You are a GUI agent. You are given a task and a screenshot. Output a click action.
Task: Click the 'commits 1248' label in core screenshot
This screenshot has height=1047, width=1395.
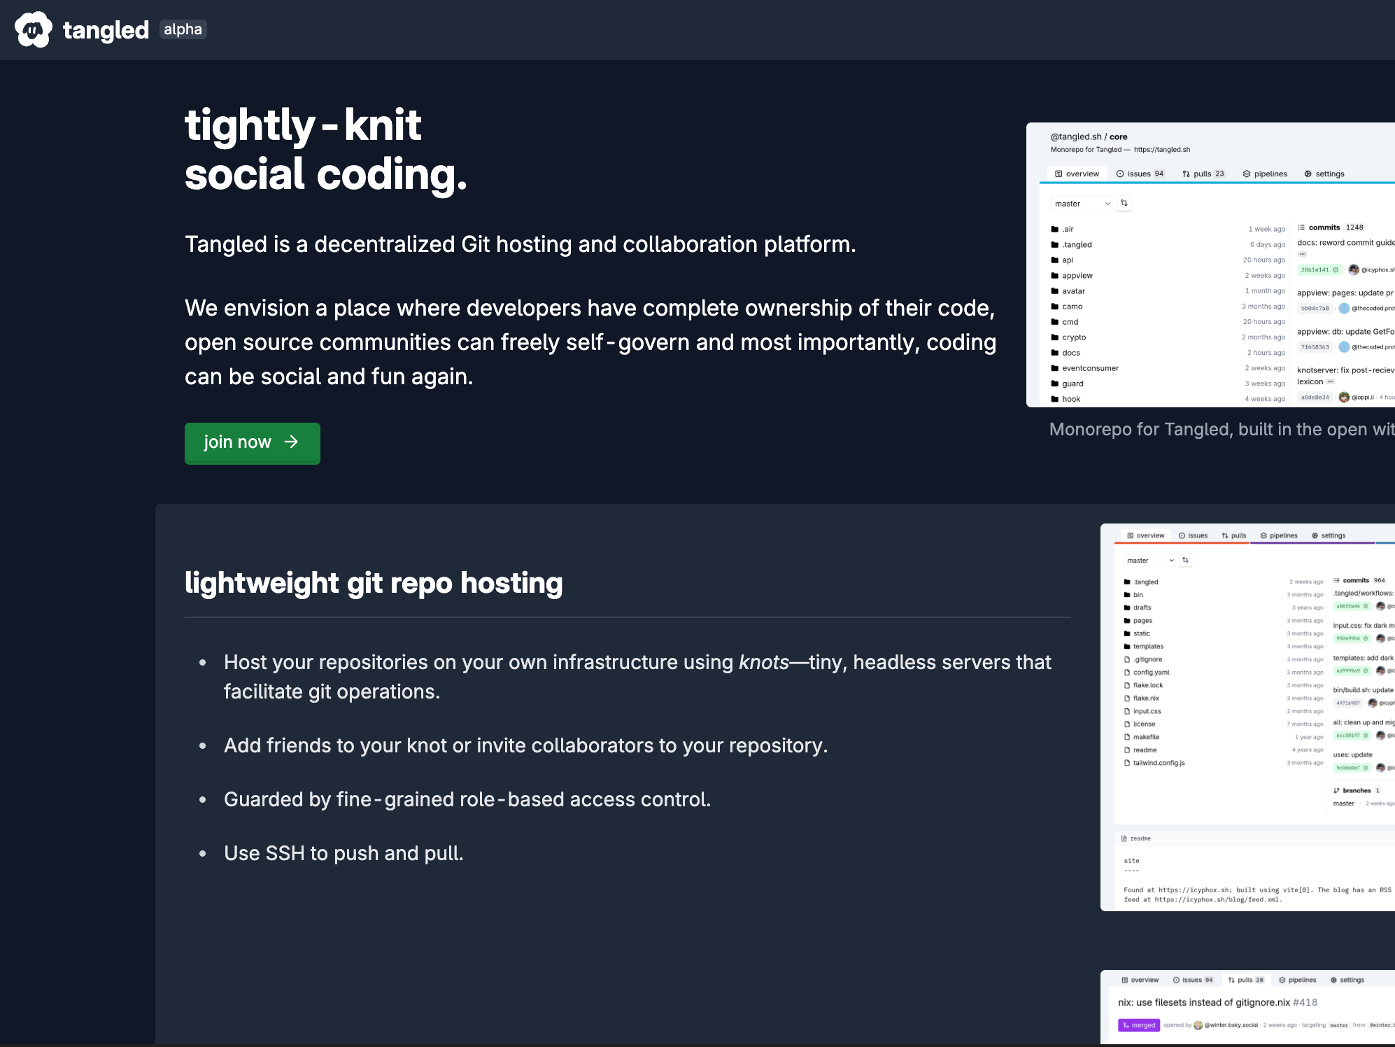(1331, 227)
